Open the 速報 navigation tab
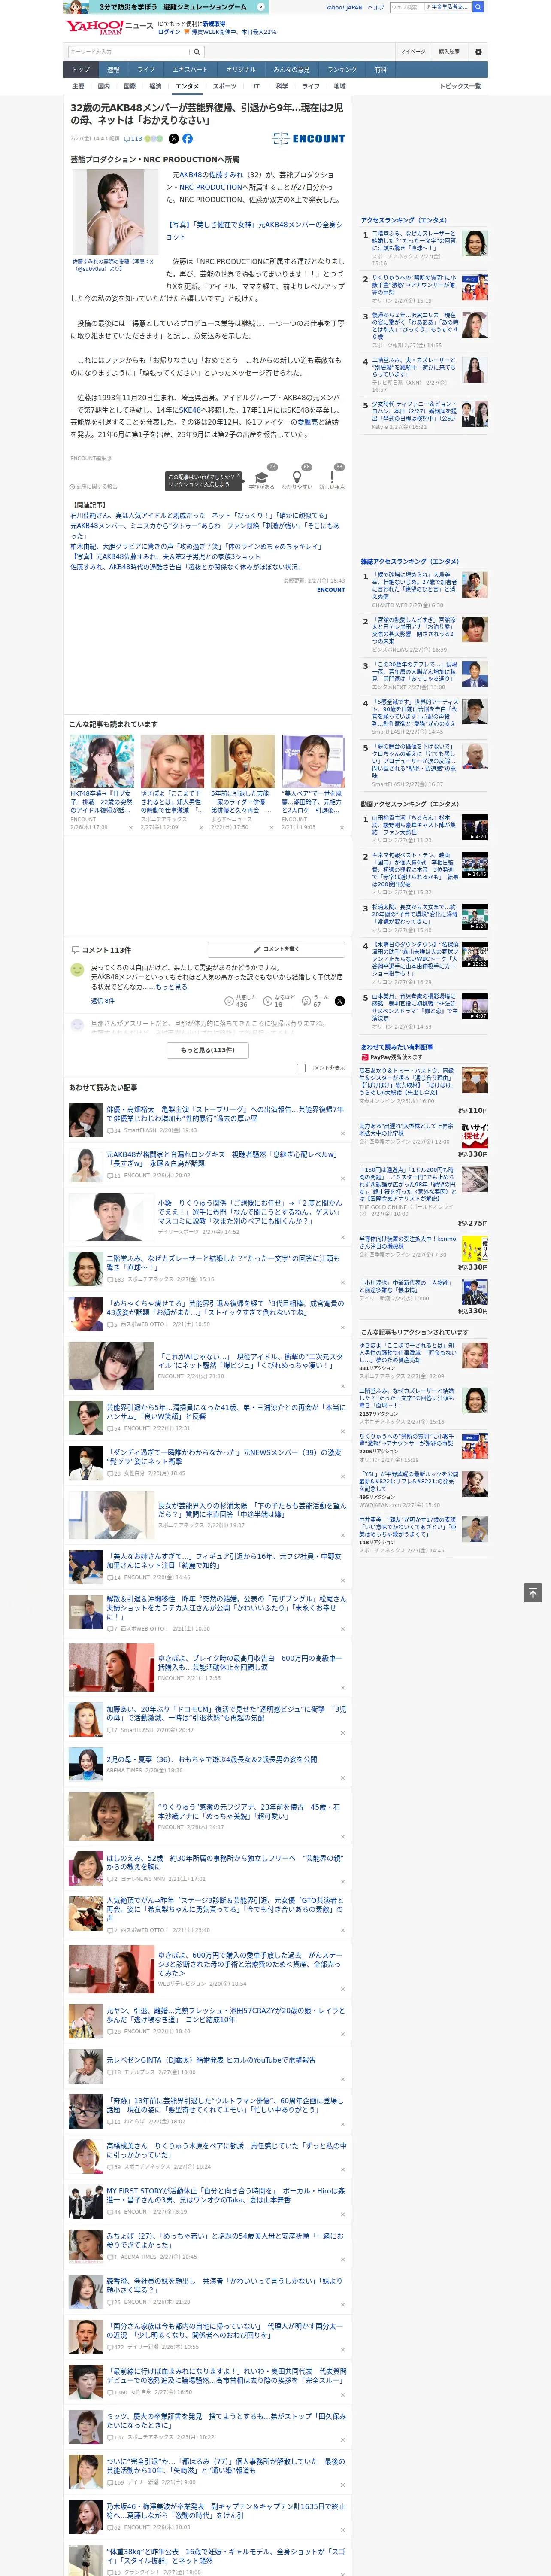The width and height of the screenshot is (551, 2576). 113,70
